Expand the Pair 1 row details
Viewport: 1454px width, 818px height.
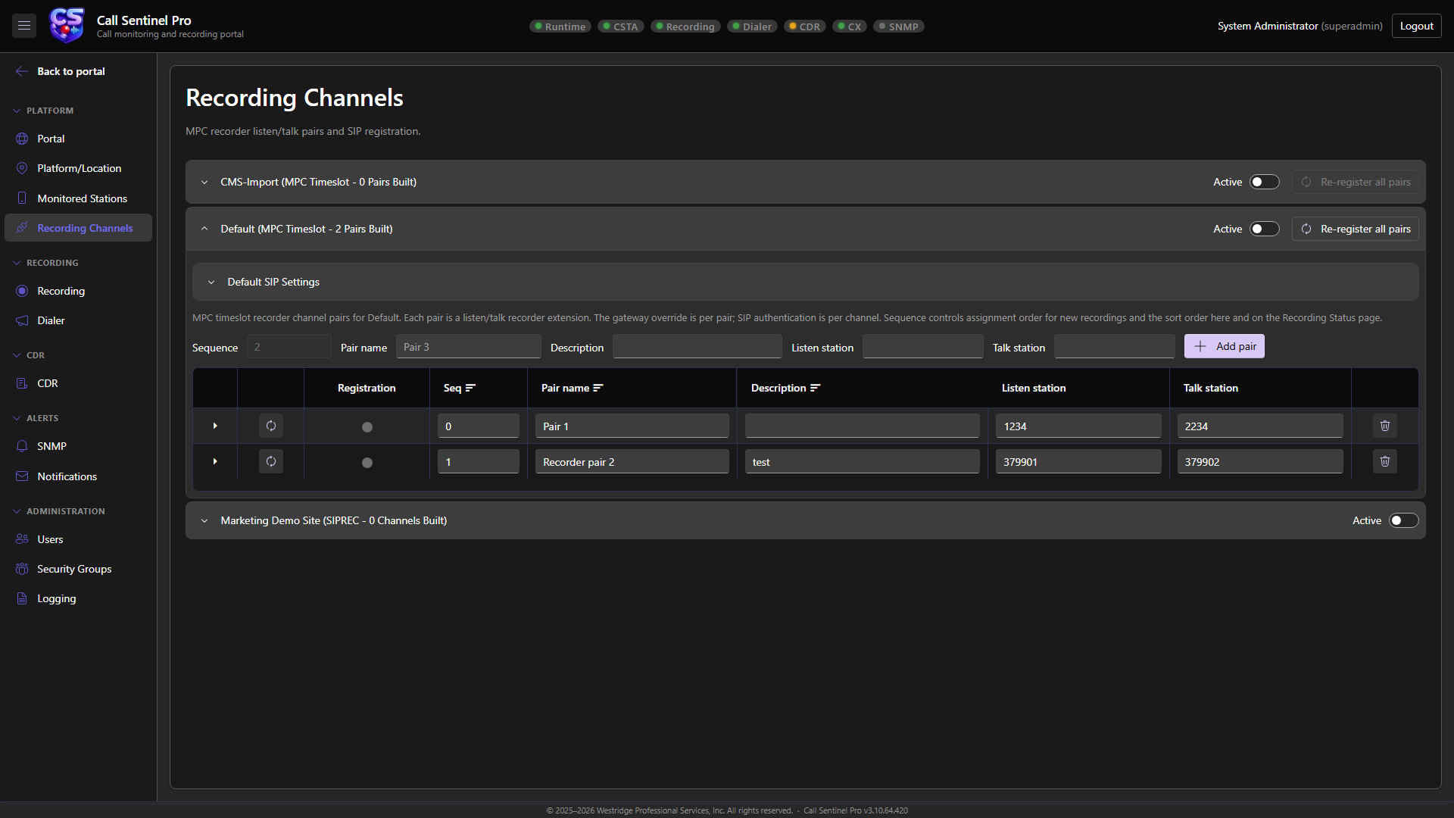coord(215,426)
